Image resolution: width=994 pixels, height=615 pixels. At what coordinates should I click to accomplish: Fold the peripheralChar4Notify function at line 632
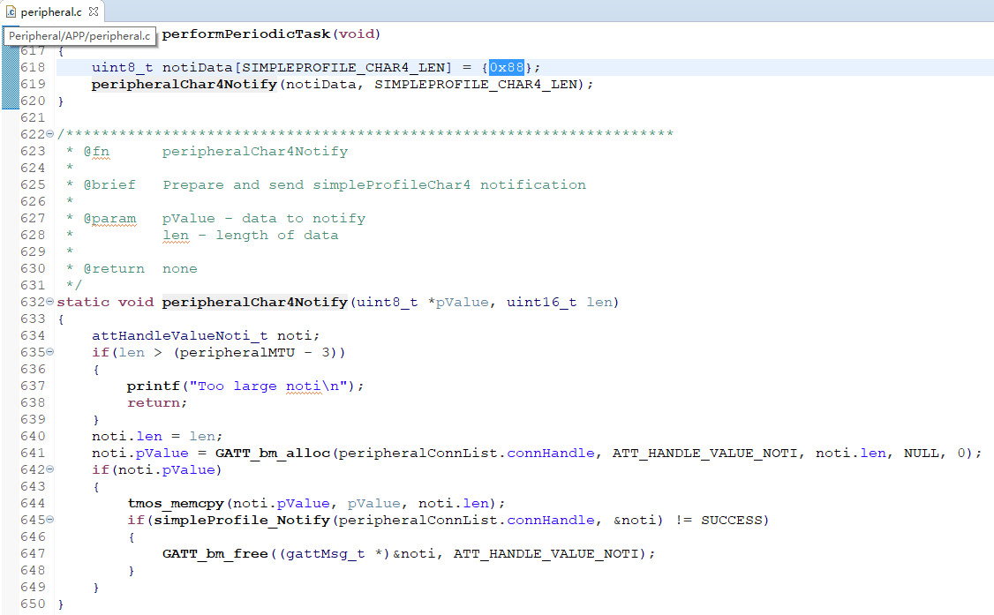click(x=49, y=302)
